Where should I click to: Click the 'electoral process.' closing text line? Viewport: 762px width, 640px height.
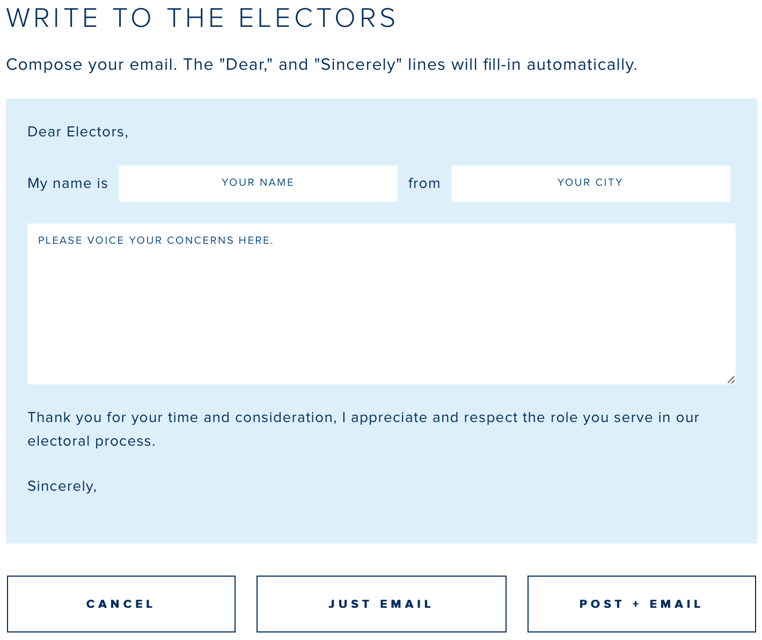pyautogui.click(x=91, y=441)
